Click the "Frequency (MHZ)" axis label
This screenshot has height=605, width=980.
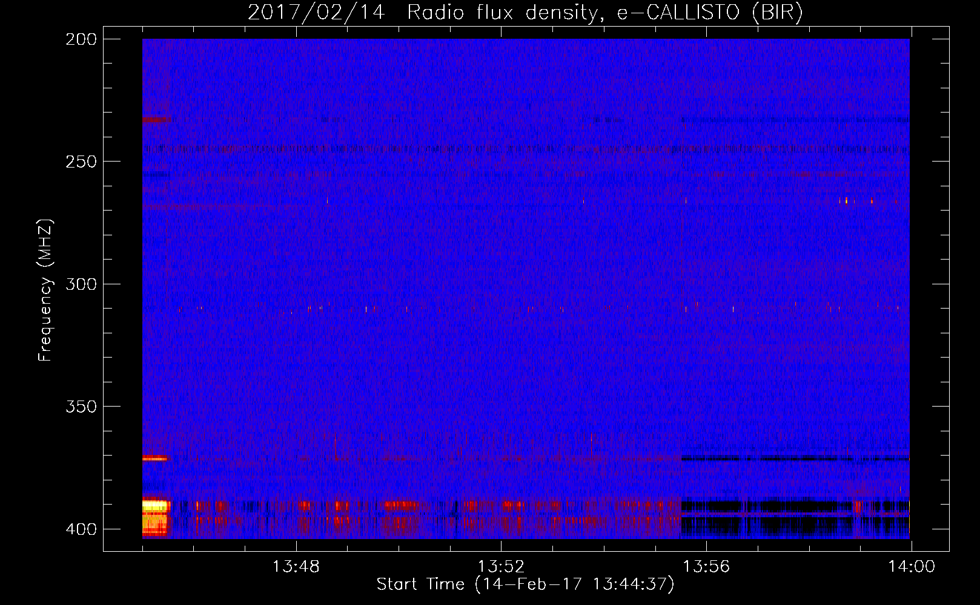pyautogui.click(x=45, y=290)
